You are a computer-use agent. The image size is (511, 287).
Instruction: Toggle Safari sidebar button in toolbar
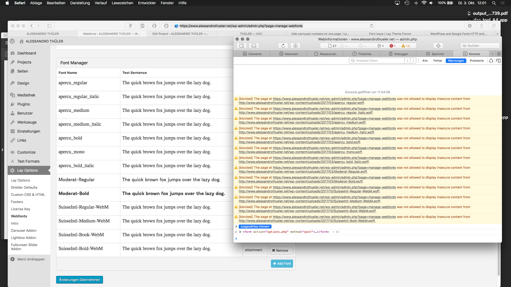click(49, 26)
